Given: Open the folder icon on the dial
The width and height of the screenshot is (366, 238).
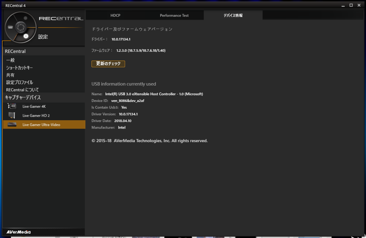Looking at the screenshot, I should click(10, 27).
